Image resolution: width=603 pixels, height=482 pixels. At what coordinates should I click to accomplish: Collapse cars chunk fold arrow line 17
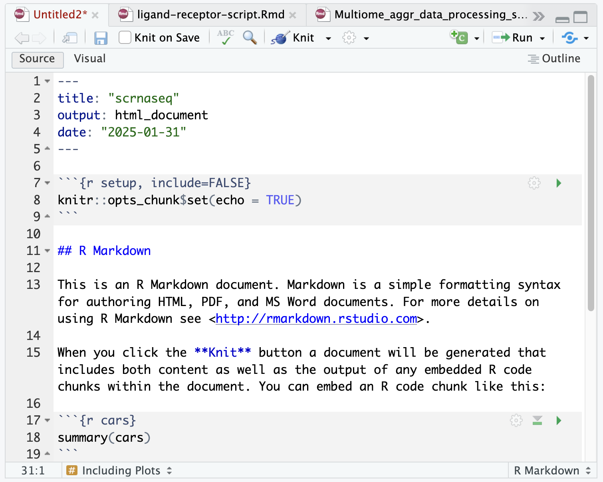click(48, 421)
